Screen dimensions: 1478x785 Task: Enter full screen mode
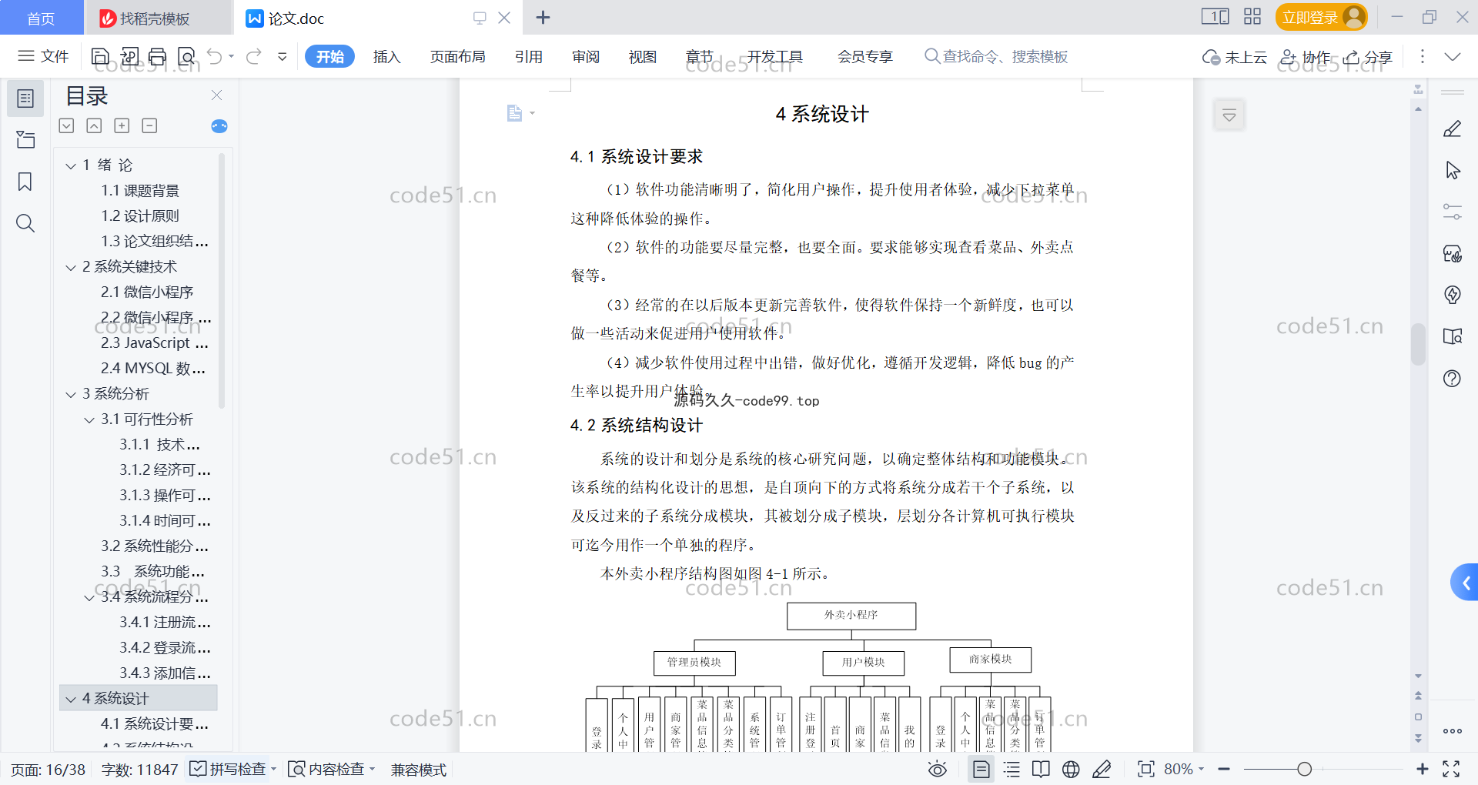click(1451, 769)
